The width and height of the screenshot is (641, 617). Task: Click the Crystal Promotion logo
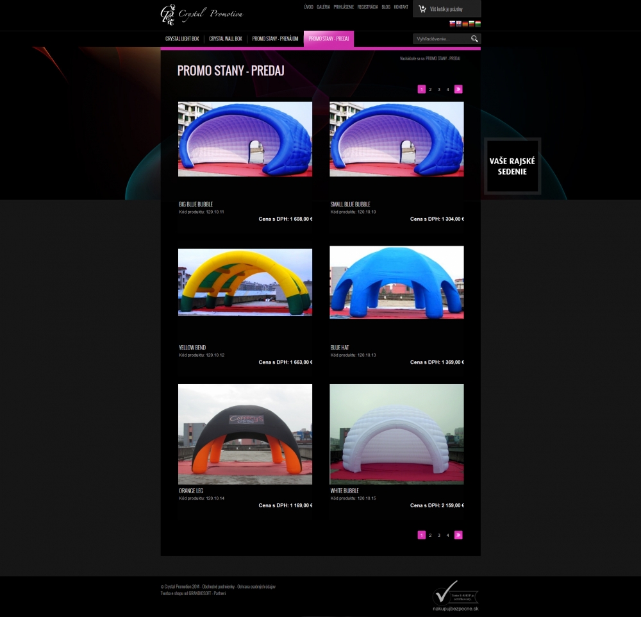click(x=201, y=14)
